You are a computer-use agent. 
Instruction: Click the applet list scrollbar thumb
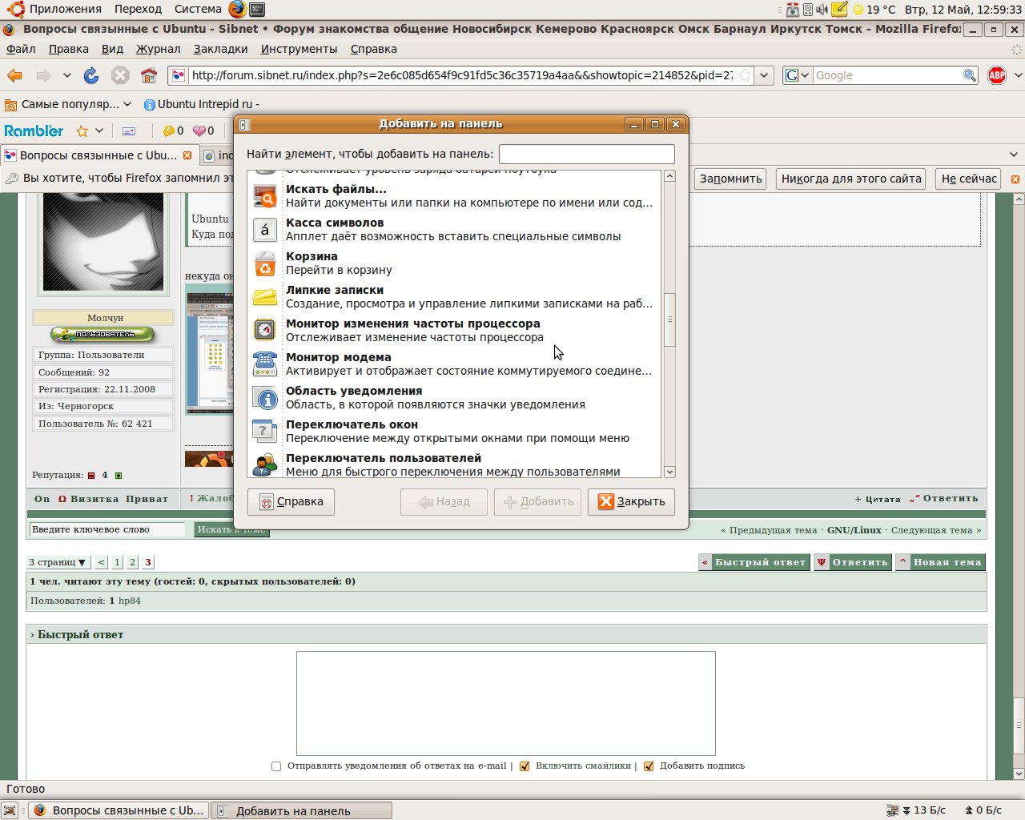[x=669, y=320]
